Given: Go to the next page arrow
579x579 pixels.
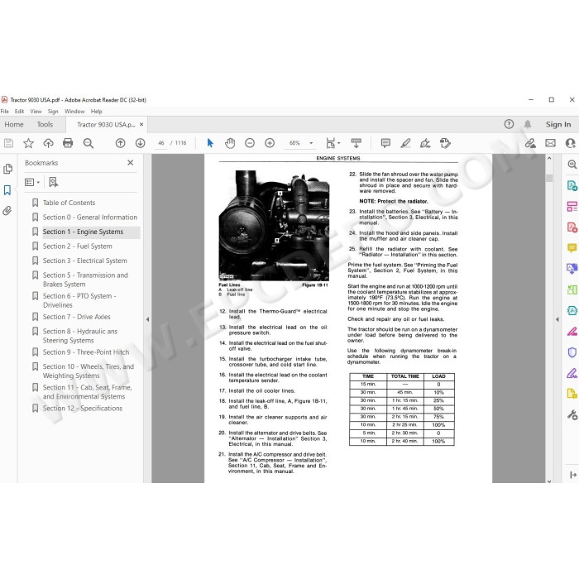Looking at the screenshot, I should 141,143.
